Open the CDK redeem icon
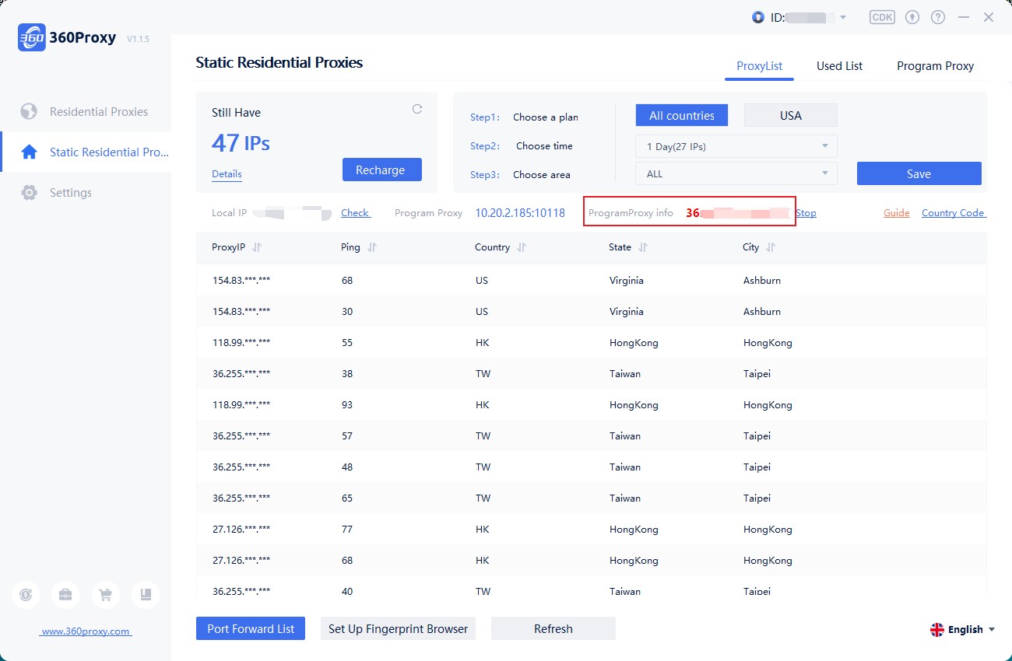Image resolution: width=1012 pixels, height=661 pixels. (x=882, y=17)
